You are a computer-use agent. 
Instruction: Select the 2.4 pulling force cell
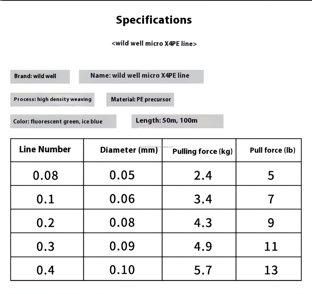(203, 175)
